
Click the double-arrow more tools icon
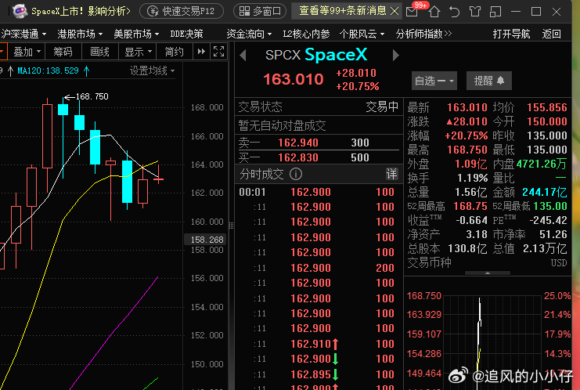click(x=201, y=52)
